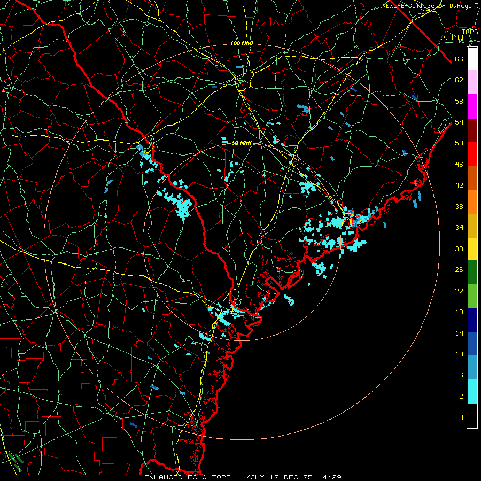This screenshot has width=481, height=481.
Task: Click the 'KCLX' radar site identifier
Action: point(255,477)
